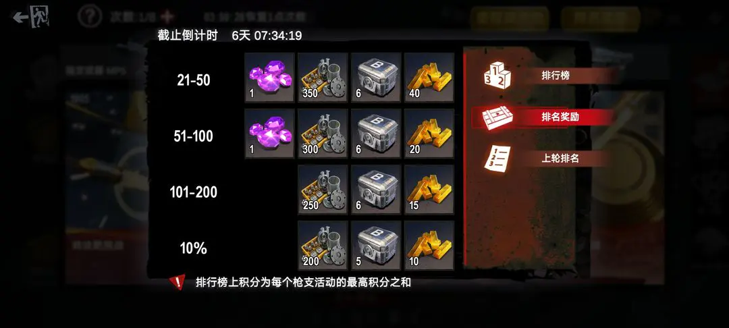Select the purple gems reward for rank 21-50
The height and width of the screenshot is (328, 729).
tap(269, 77)
